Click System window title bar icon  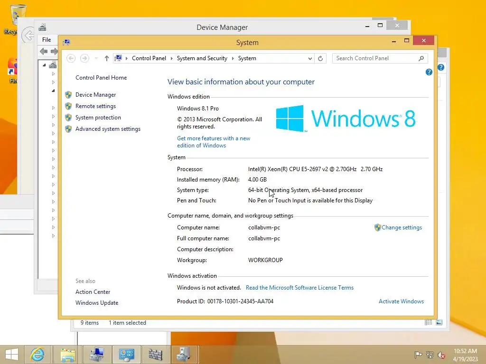pyautogui.click(x=66, y=42)
